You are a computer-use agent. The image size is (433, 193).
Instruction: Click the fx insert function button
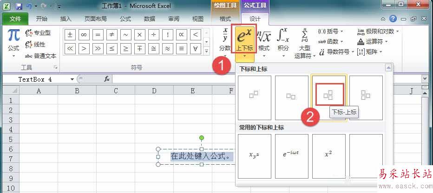point(107,79)
